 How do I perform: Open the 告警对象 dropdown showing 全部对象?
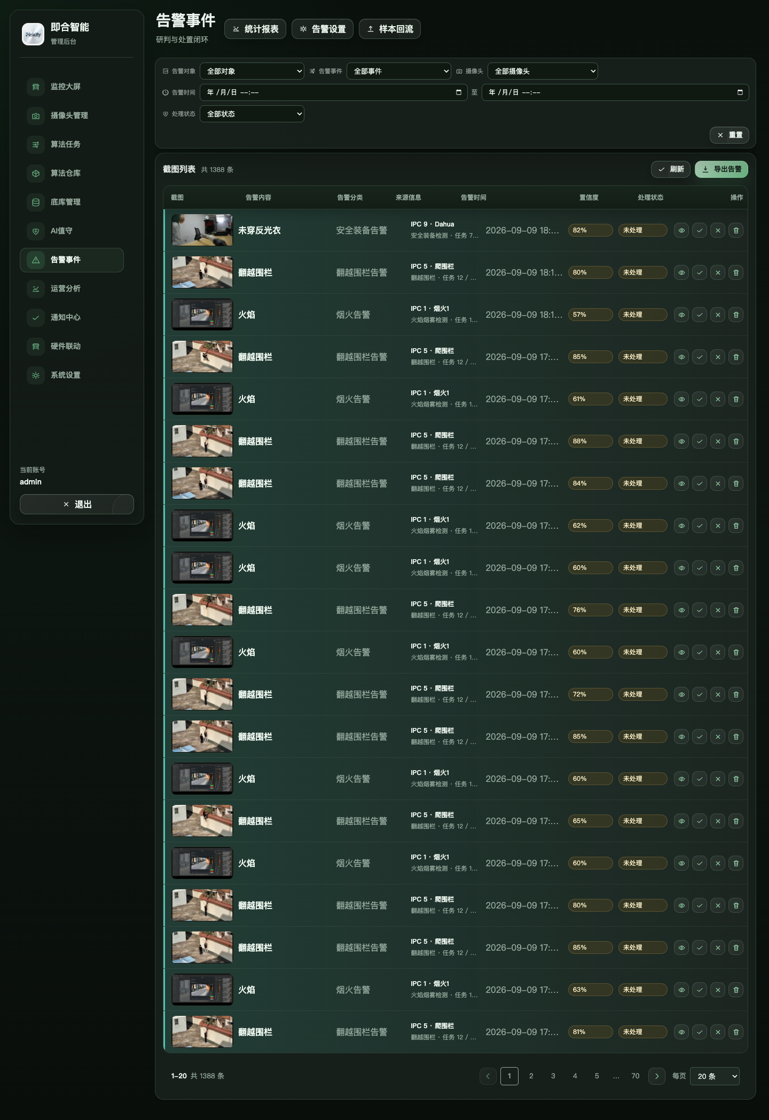tap(252, 71)
